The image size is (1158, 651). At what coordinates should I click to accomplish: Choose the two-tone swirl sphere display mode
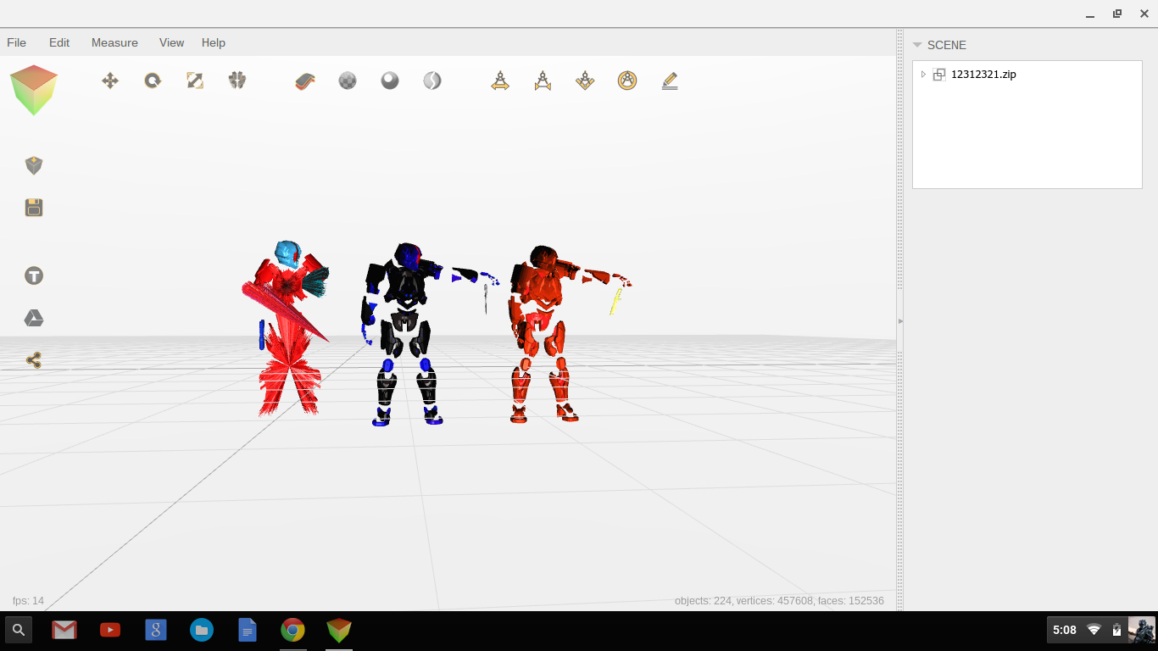click(432, 81)
